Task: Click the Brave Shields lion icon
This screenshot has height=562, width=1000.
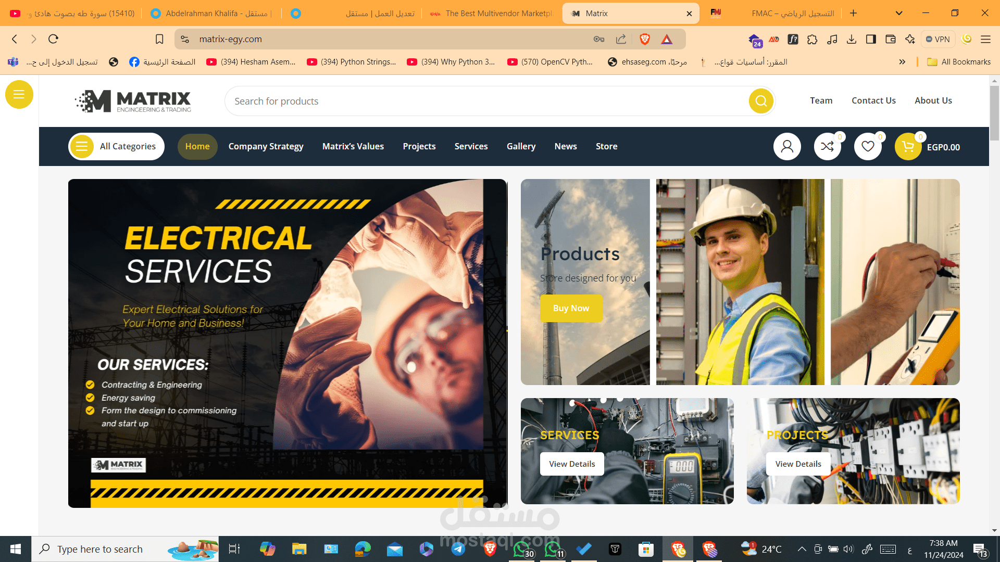Action: point(645,39)
